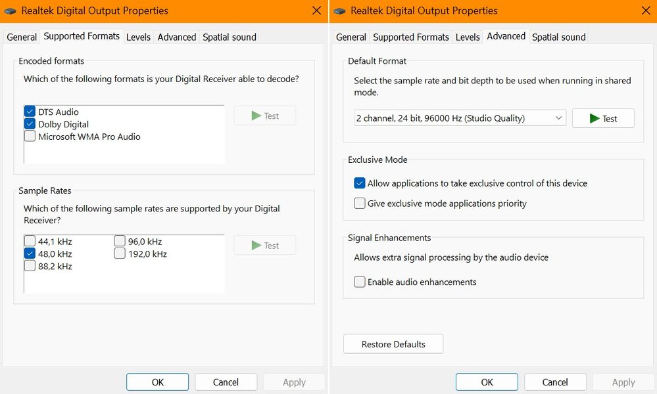Uncheck the Dolby Digital format checkbox
This screenshot has width=657, height=394.
30,124
